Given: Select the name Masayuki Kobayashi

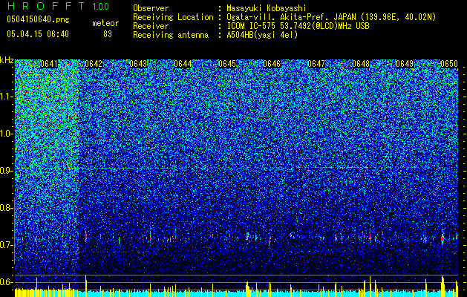Looking at the screenshot, I should pyautogui.click(x=267, y=8).
